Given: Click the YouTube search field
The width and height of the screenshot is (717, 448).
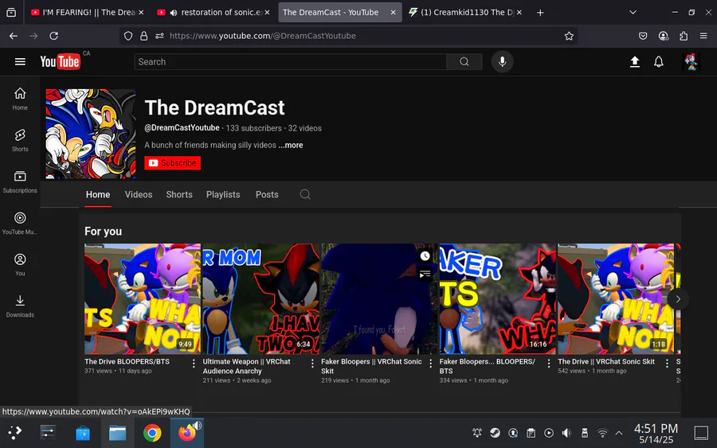Looking at the screenshot, I should click(290, 61).
